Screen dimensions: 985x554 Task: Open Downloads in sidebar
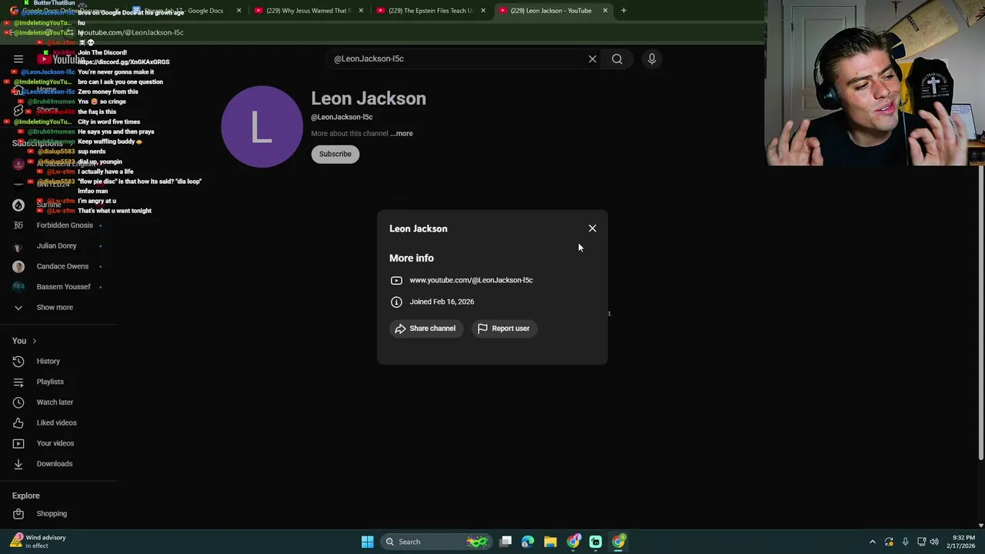click(x=60, y=464)
